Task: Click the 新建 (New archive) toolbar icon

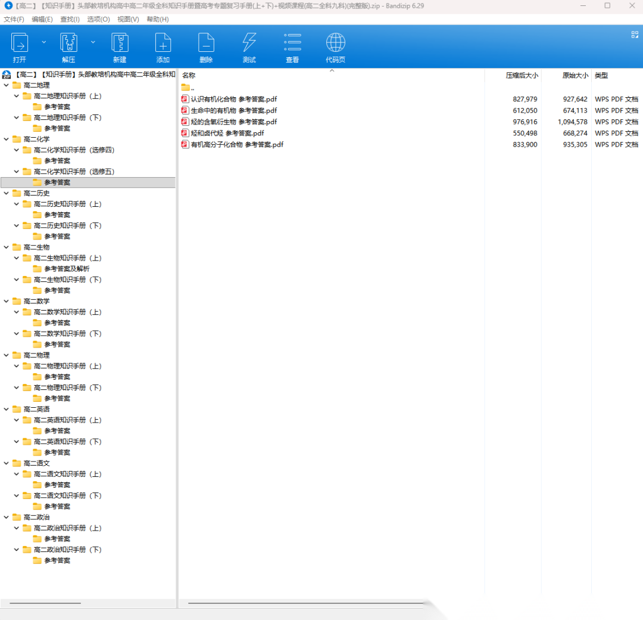Action: [x=120, y=44]
